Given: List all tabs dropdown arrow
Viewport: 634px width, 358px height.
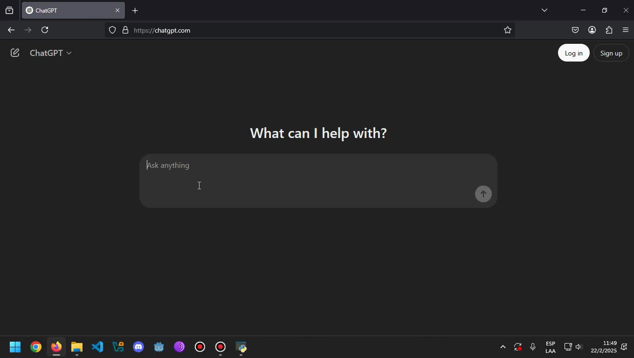Looking at the screenshot, I should tap(544, 10).
